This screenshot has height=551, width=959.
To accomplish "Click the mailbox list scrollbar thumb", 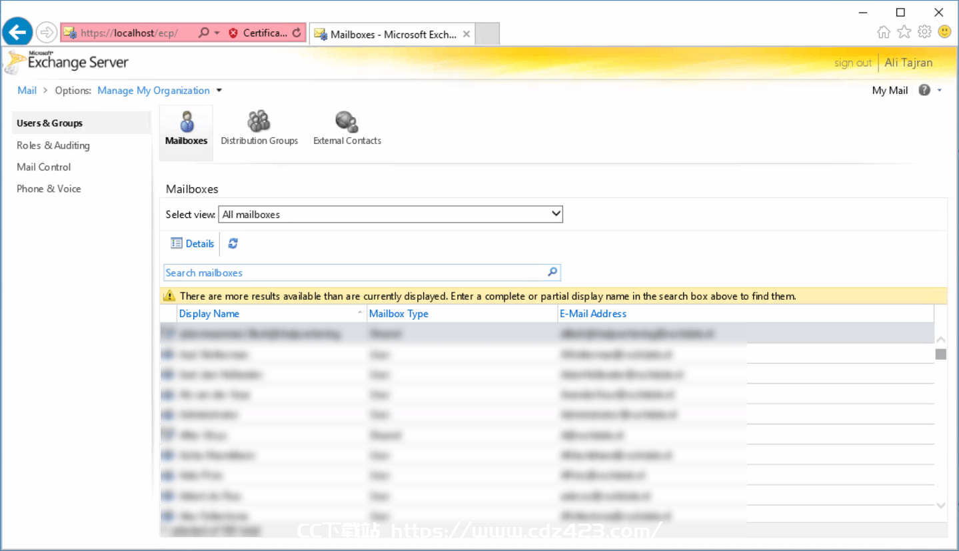I will (x=940, y=354).
